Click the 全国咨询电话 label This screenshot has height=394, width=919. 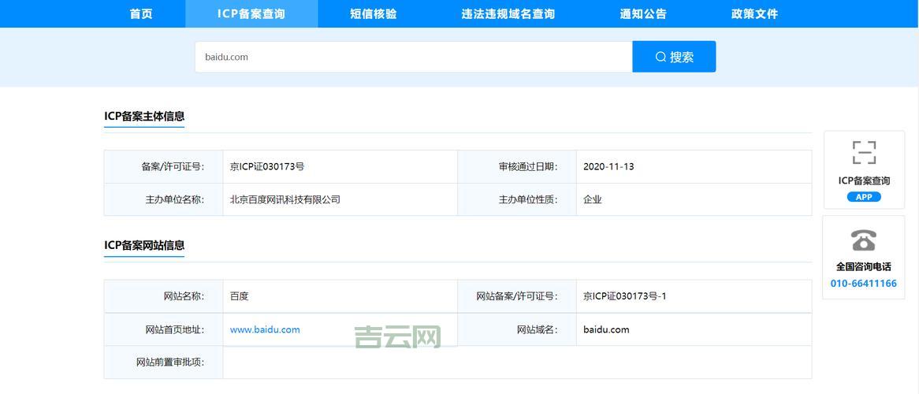(863, 267)
